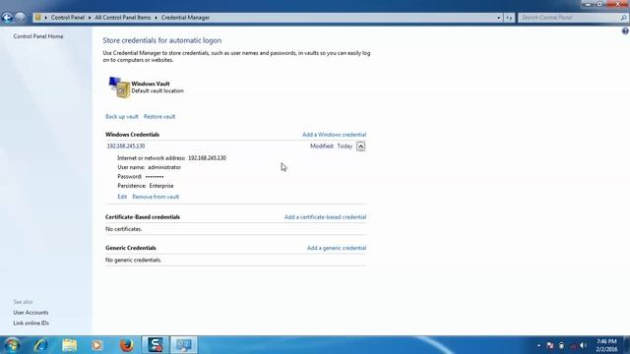This screenshot has width=630, height=354.
Task: Expand the breadcrumb arrow after Control Panel
Action: pos(90,18)
